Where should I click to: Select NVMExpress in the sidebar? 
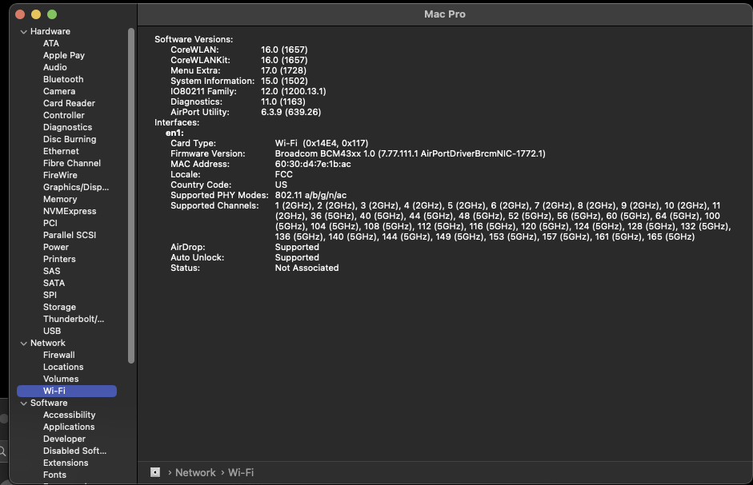[x=70, y=211]
